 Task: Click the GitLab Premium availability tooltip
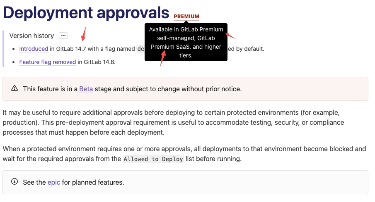(x=186, y=42)
